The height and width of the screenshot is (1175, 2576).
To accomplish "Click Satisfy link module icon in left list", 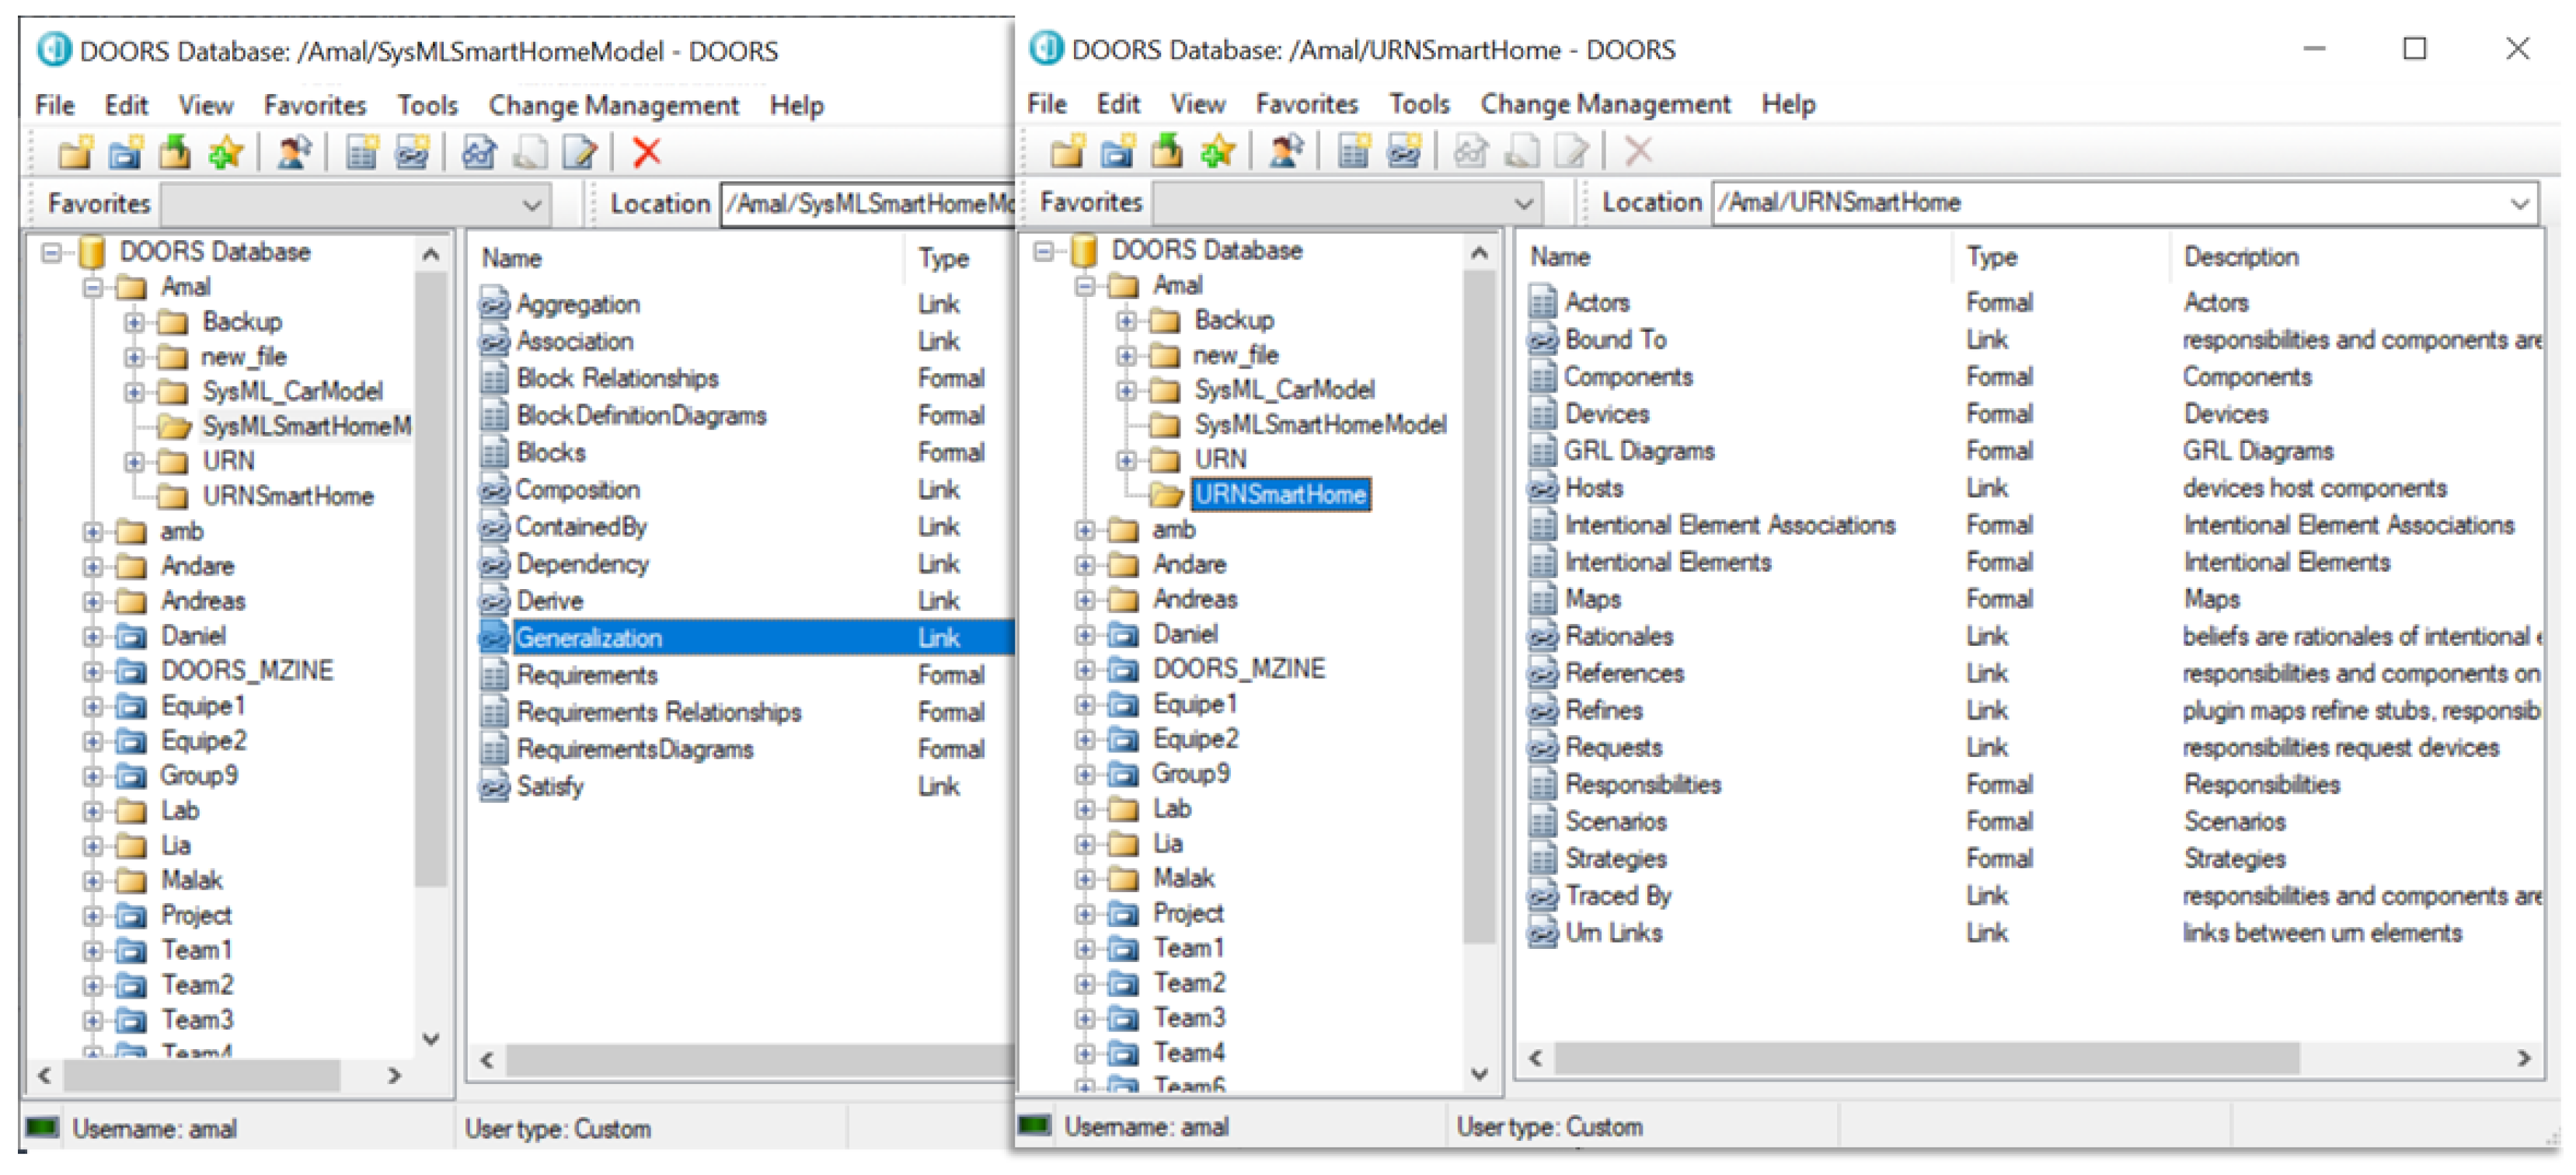I will [494, 787].
